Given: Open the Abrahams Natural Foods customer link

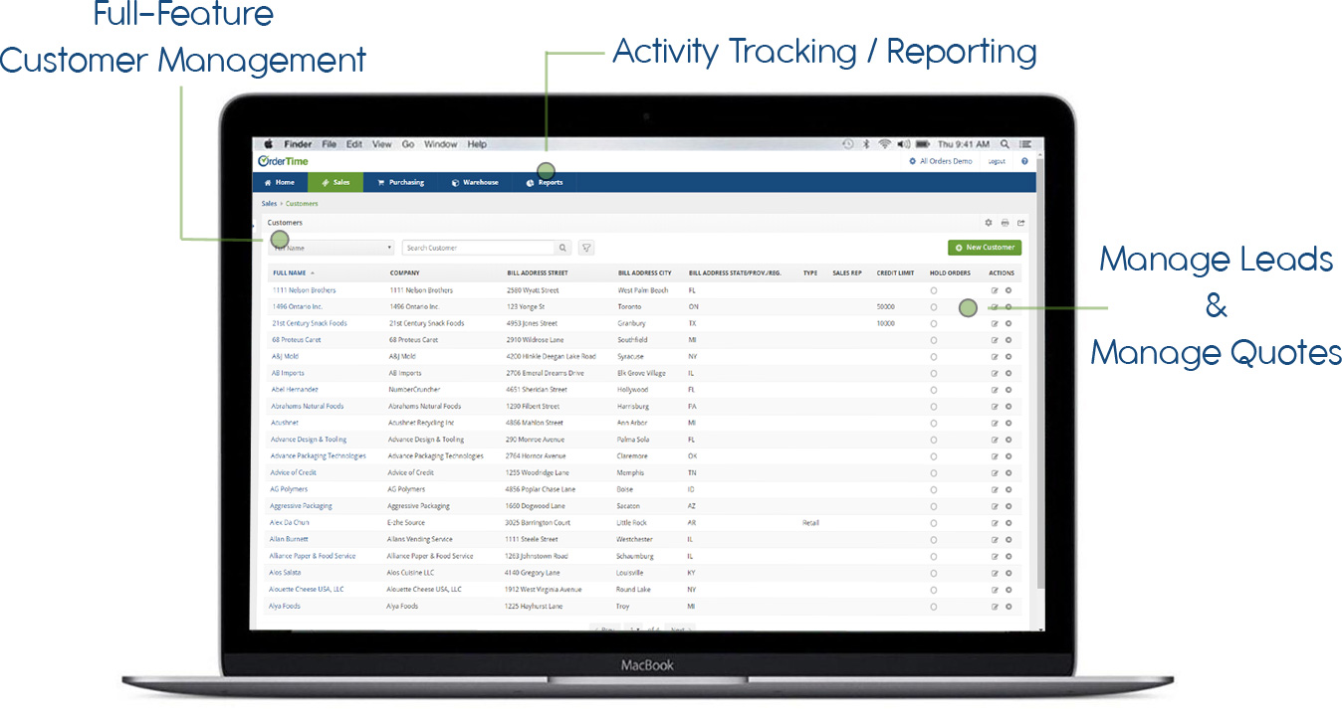Looking at the screenshot, I should [x=308, y=407].
